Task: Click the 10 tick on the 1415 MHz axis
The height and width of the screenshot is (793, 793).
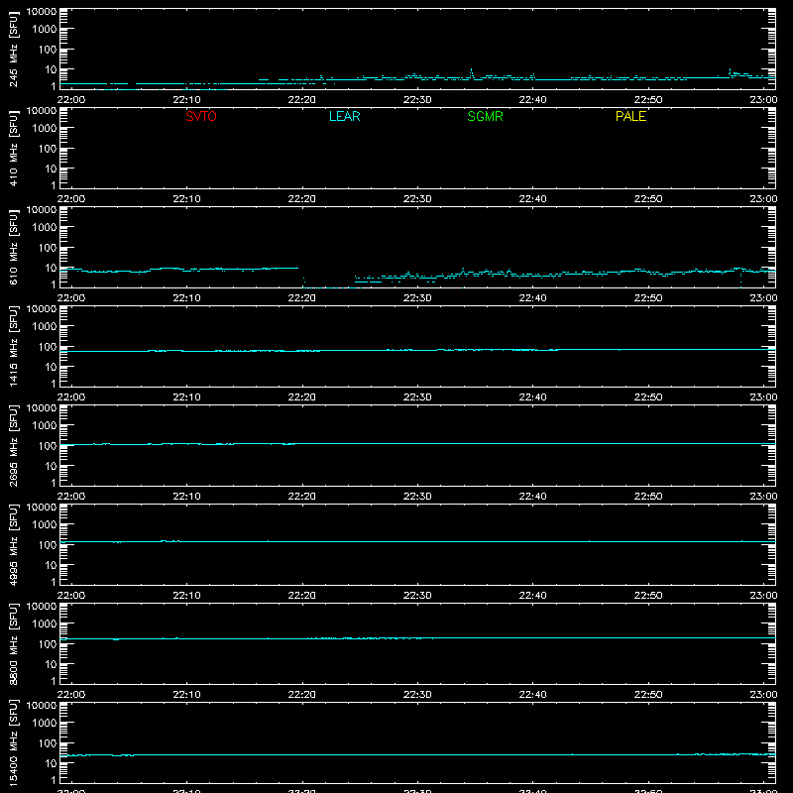Action: click(x=51, y=367)
